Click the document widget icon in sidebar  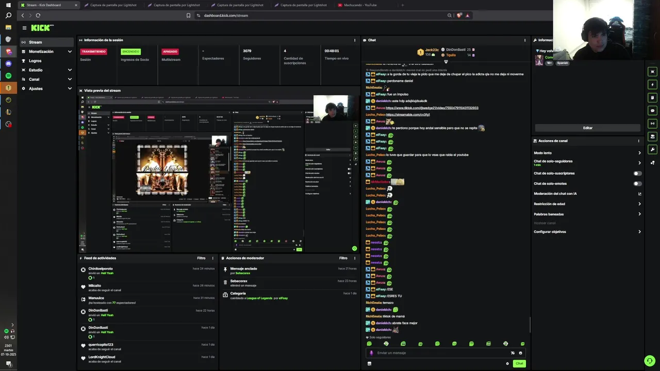653,97
